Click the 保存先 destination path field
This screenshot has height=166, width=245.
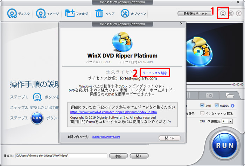point(61,156)
